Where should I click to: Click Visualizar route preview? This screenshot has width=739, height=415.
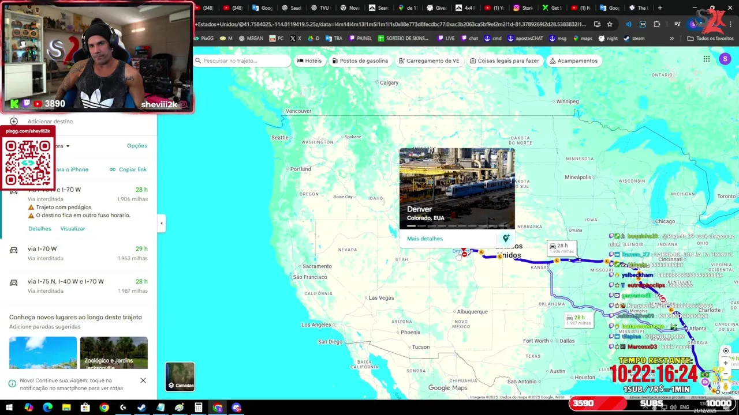(73, 229)
